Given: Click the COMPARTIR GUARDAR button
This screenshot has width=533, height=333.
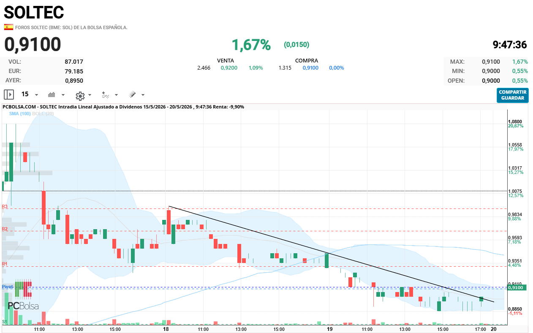Looking at the screenshot, I should tap(513, 95).
